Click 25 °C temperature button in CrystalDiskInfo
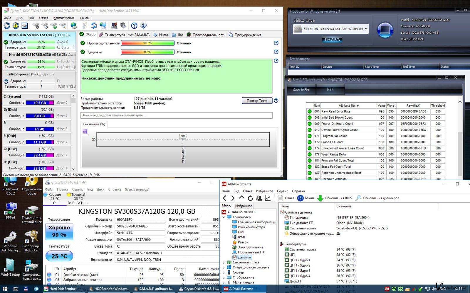 pos(59,256)
